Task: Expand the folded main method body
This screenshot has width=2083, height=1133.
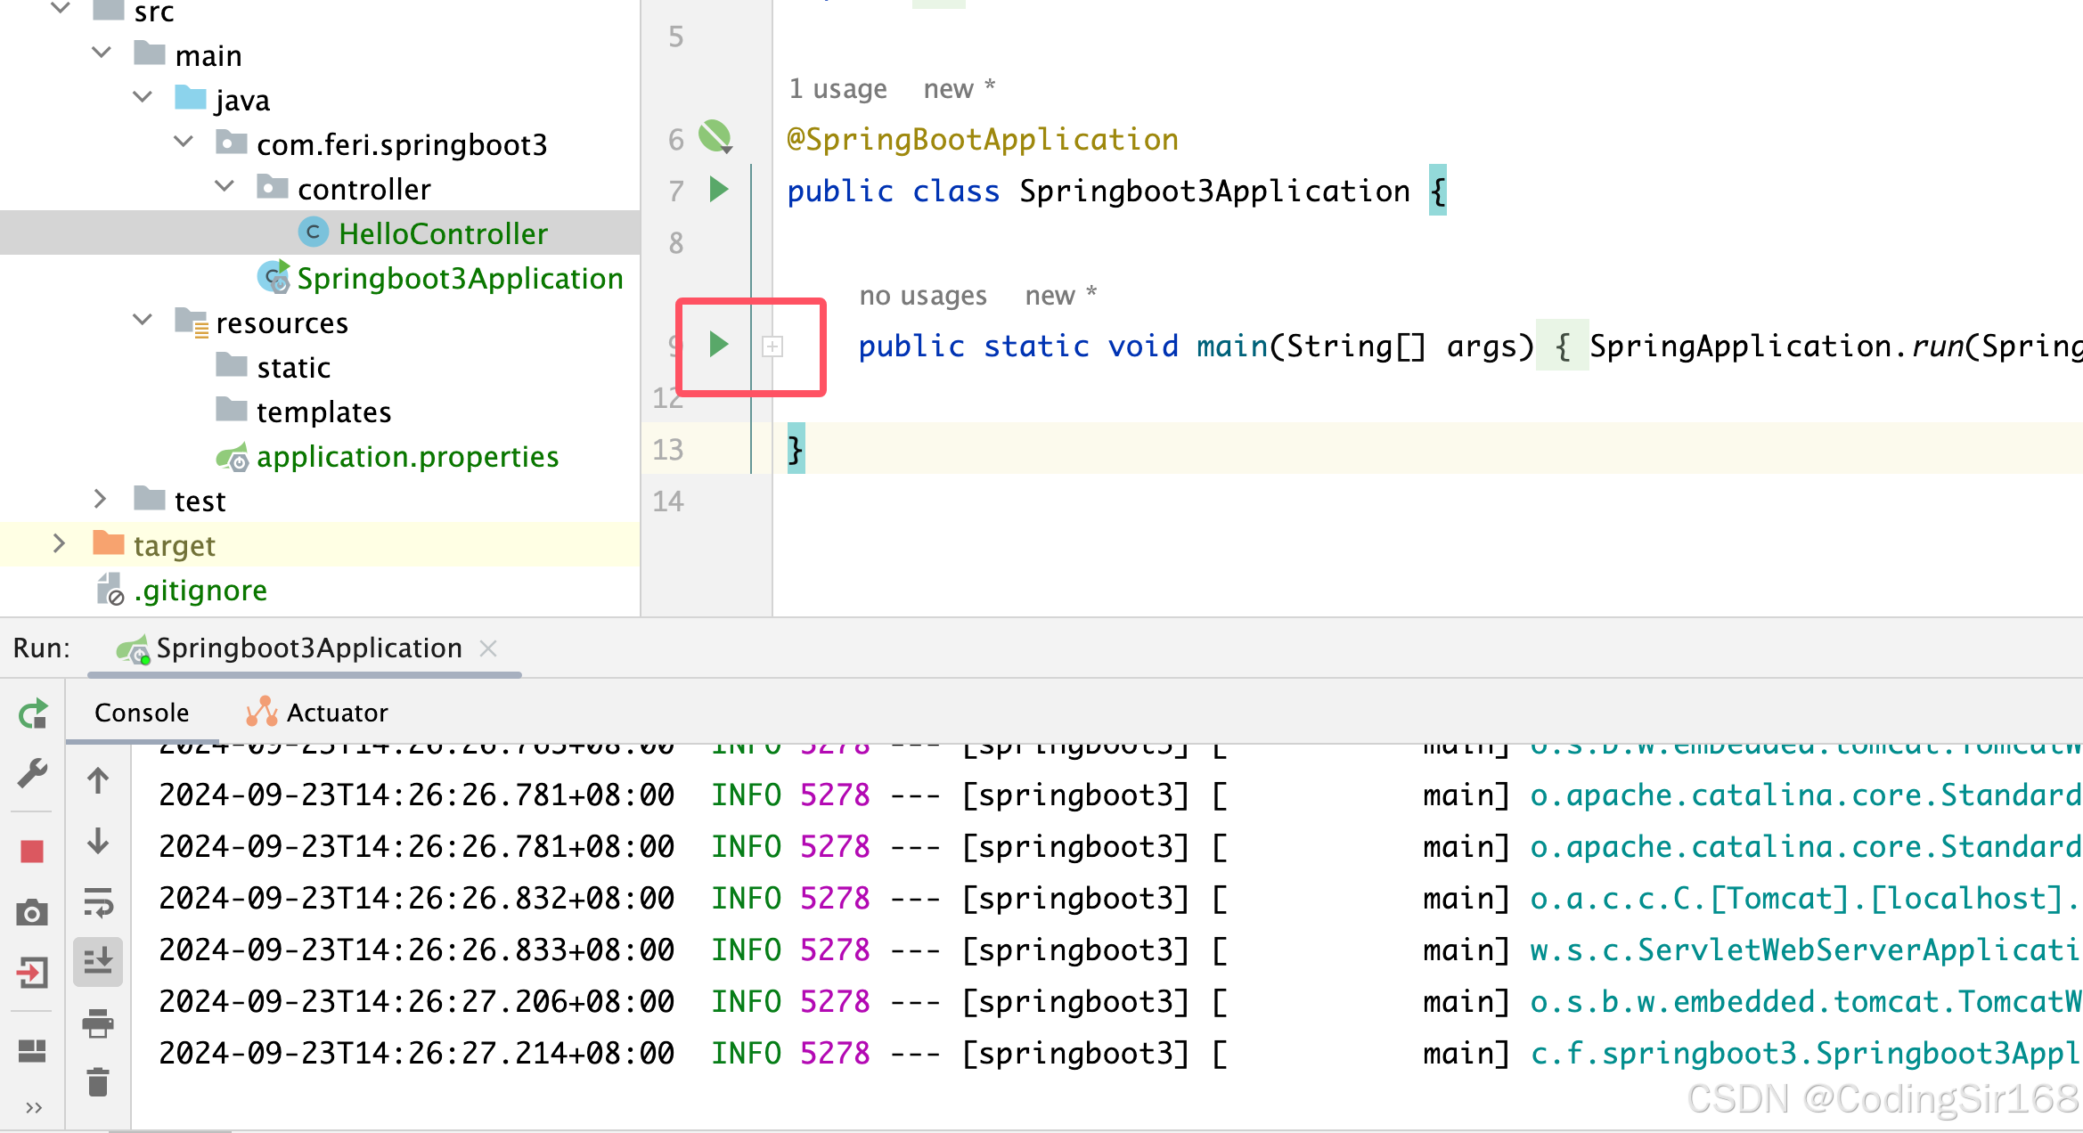Action: 772,346
